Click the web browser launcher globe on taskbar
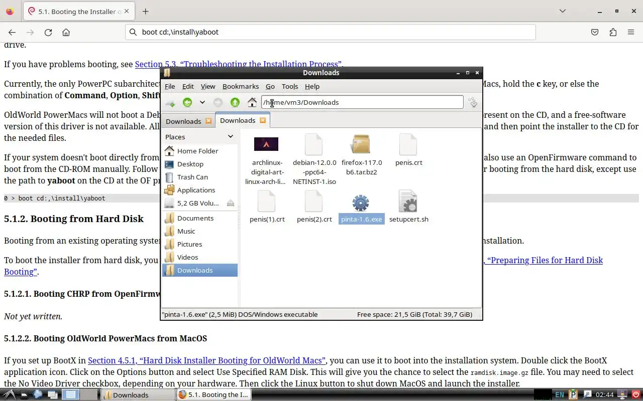The image size is (643, 401). pyautogui.click(x=38, y=394)
